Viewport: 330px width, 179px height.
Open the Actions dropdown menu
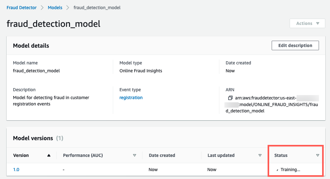coord(307,23)
